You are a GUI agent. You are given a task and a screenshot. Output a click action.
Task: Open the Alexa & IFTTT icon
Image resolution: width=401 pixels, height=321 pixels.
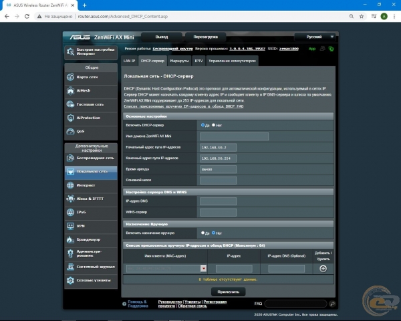tap(70, 199)
